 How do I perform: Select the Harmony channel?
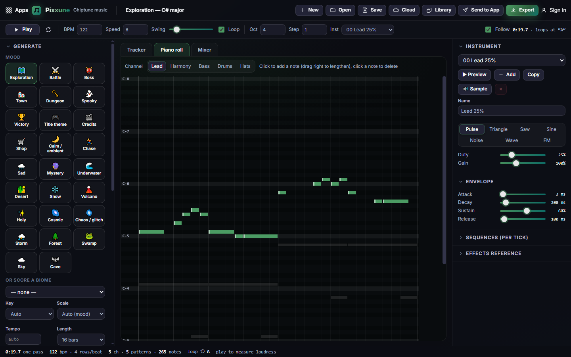coord(180,66)
